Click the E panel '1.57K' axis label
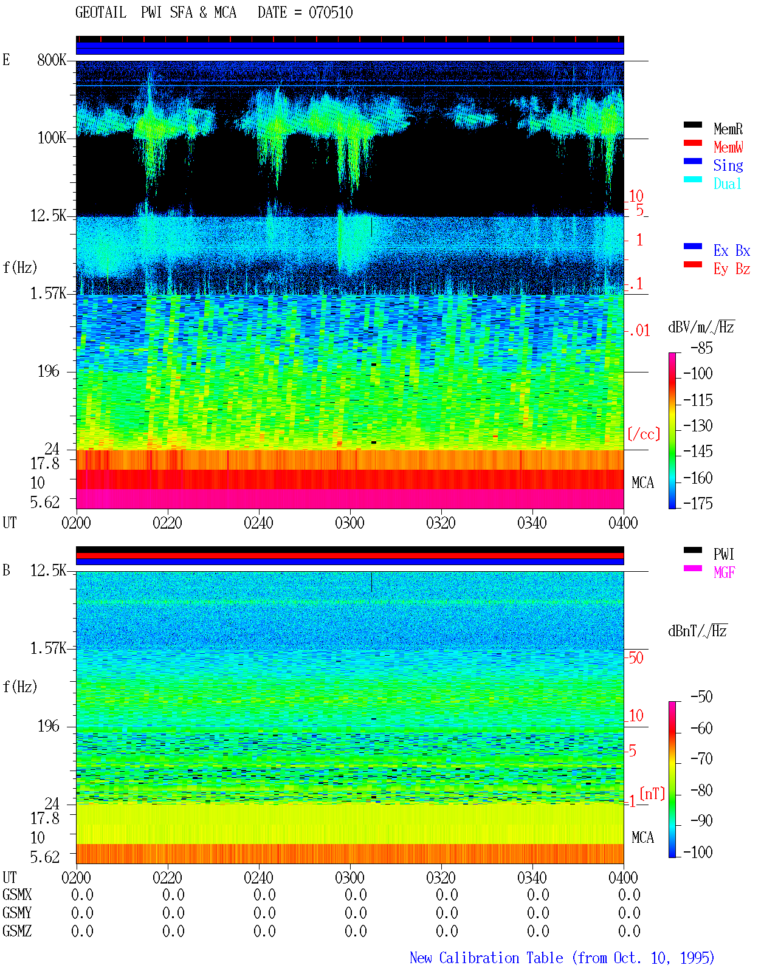This screenshot has height=968, width=778. (48, 293)
